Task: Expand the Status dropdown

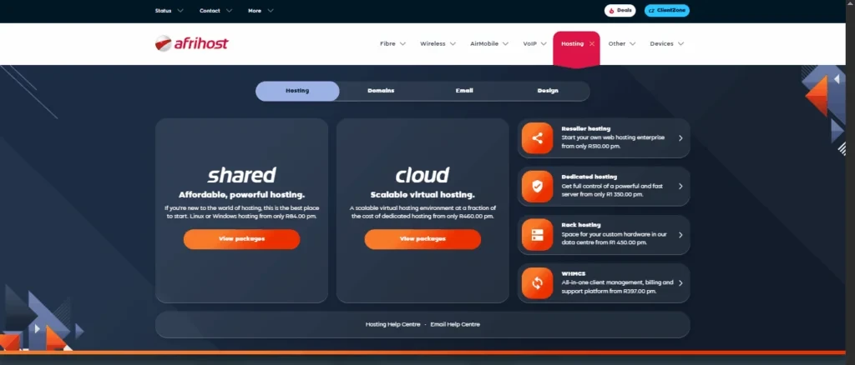Action: click(169, 10)
